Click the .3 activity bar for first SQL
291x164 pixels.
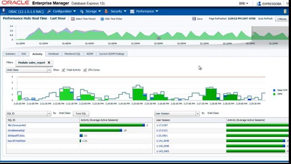pos(112,125)
